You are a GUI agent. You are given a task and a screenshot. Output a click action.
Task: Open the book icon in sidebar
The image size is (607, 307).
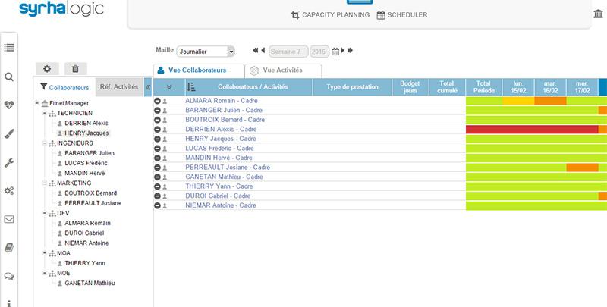[x=9, y=247]
